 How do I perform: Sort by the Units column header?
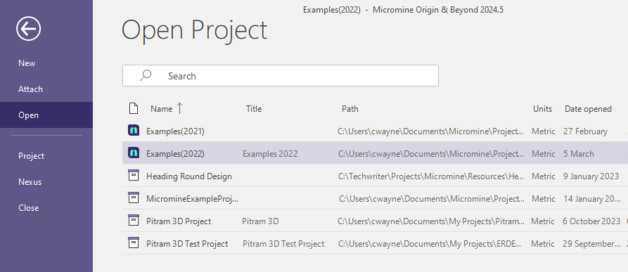[542, 109]
